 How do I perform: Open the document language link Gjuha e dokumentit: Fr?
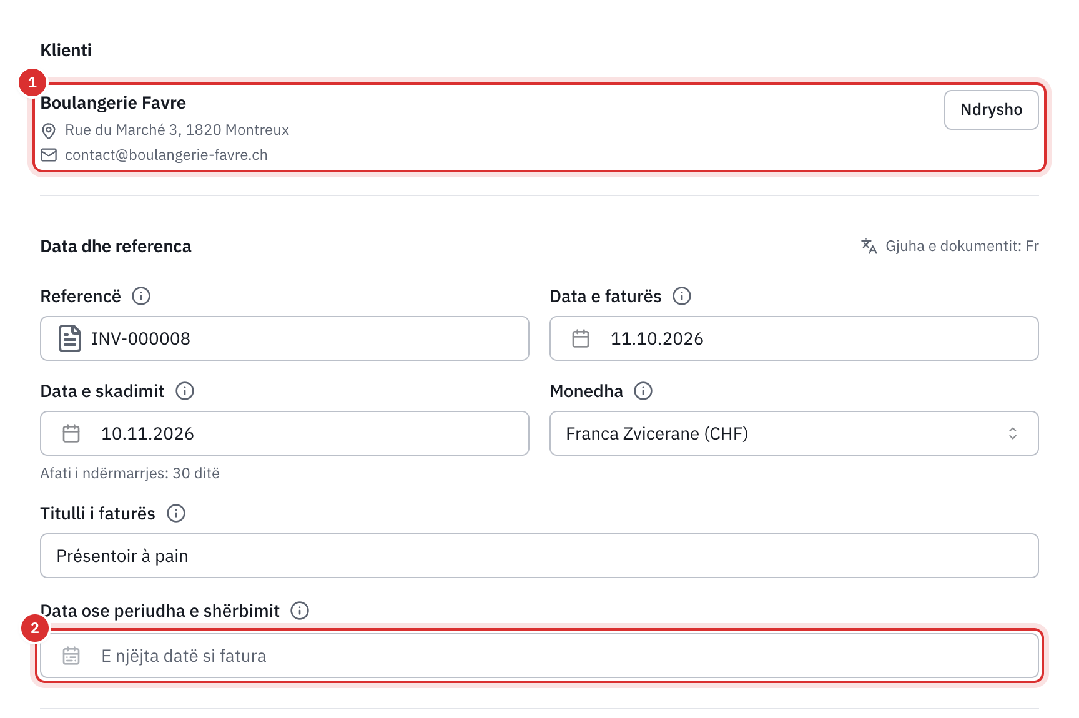(950, 246)
